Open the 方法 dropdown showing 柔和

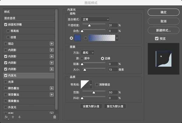(x=87, y=53)
